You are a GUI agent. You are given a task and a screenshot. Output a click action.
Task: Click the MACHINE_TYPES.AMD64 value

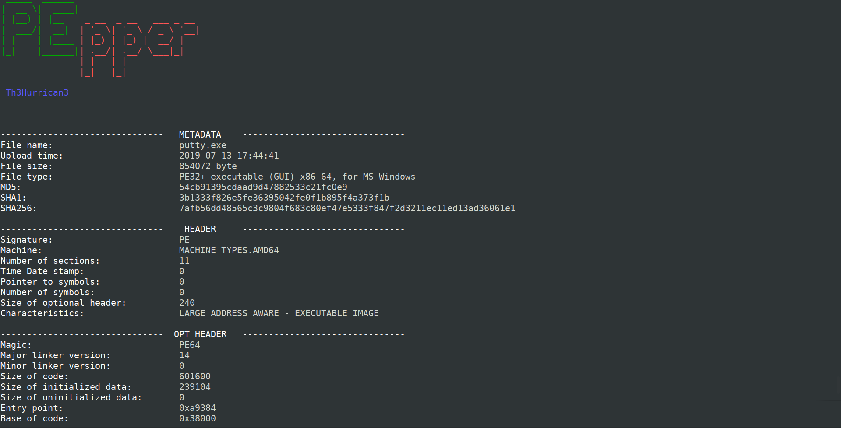(229, 250)
